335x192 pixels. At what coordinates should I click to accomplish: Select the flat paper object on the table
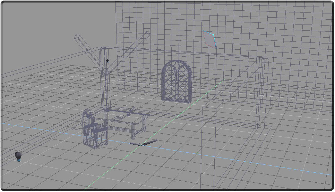pos(120,118)
